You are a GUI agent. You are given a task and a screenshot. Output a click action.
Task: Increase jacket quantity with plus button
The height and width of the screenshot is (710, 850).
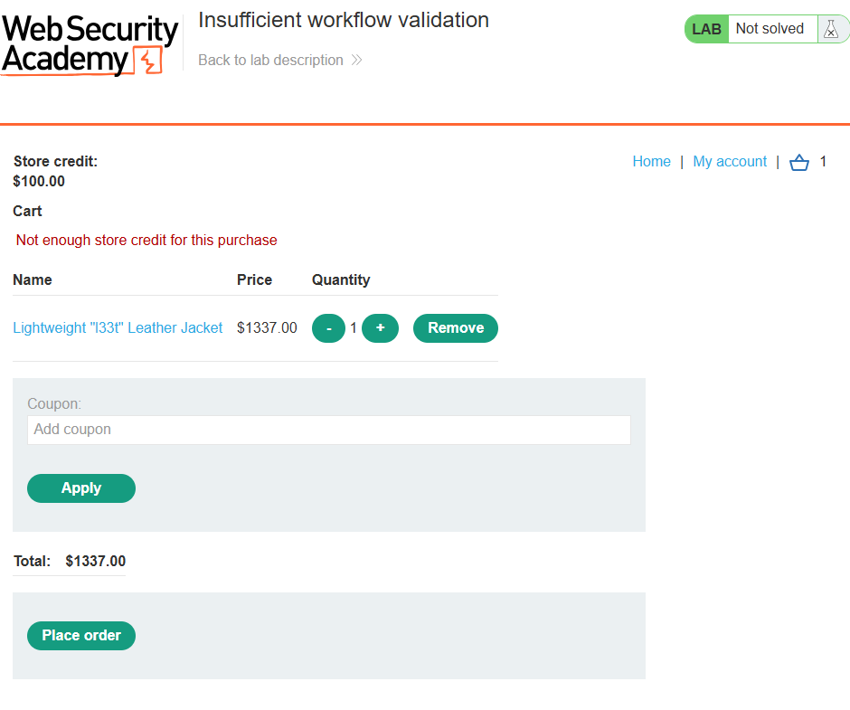380,328
